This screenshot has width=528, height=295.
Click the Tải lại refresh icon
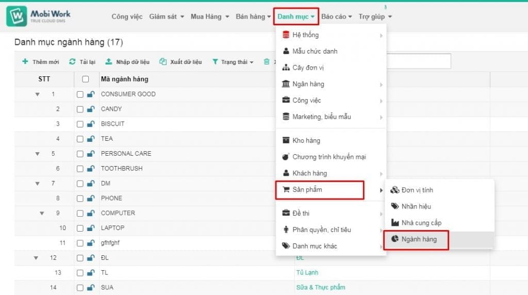tap(72, 62)
